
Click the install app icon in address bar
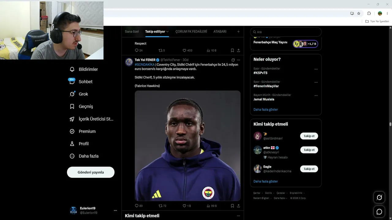coord(352,13)
